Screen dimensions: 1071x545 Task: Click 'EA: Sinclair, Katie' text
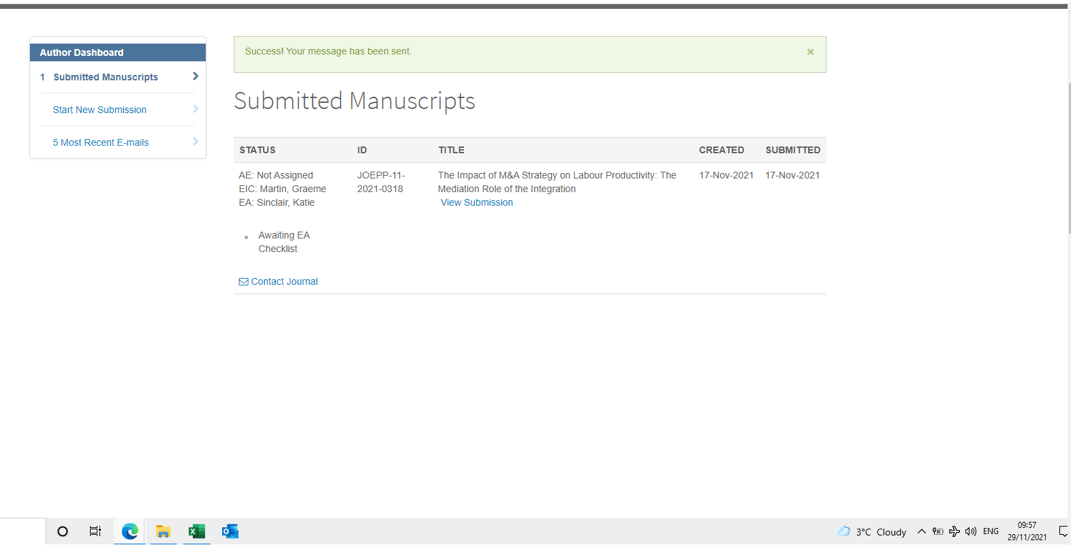277,202
